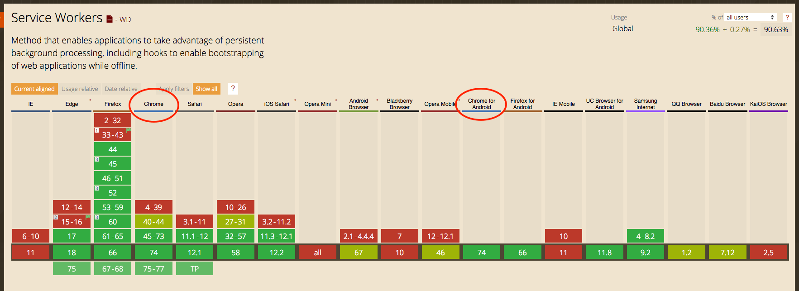Select the Safari TP cell
Viewport: 799px width, 291px height.
195,268
